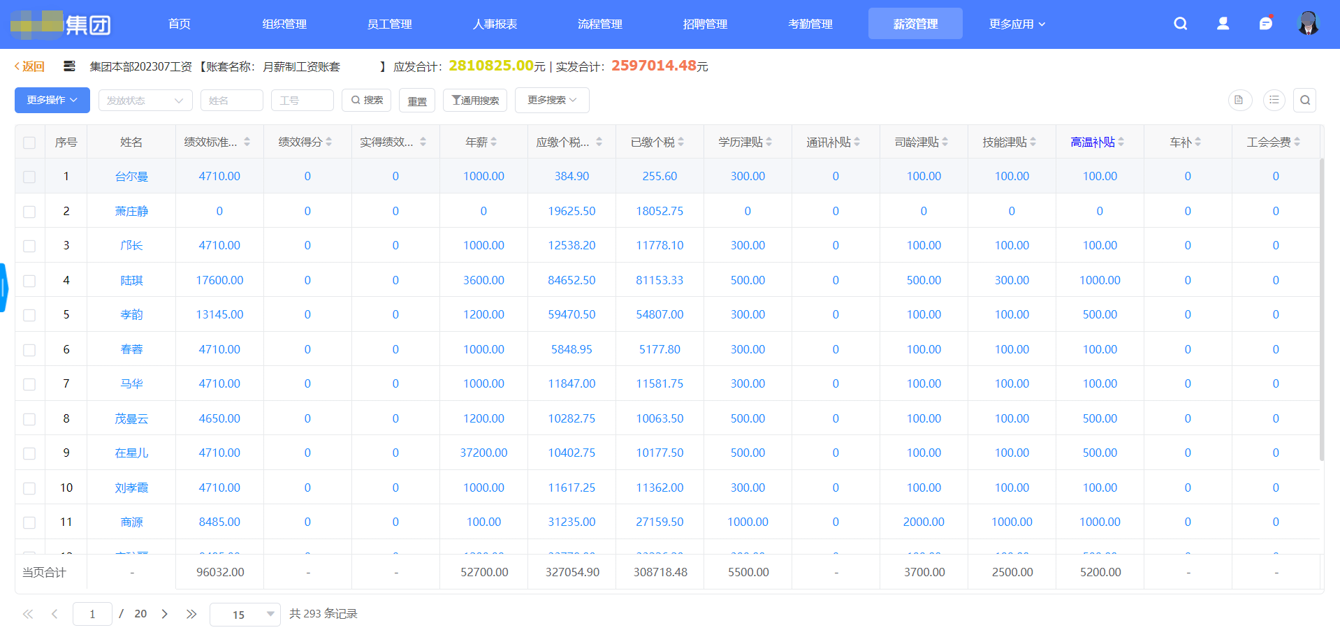The height and width of the screenshot is (630, 1340).
Task: Sort by 技能津贴 column arrows
Action: pos(1033,142)
